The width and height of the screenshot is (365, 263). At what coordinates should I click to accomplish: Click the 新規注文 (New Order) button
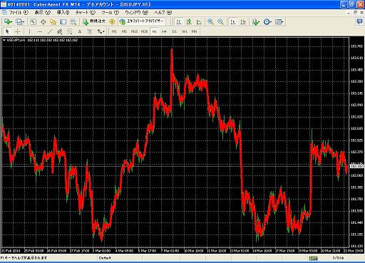pyautogui.click(x=94, y=21)
